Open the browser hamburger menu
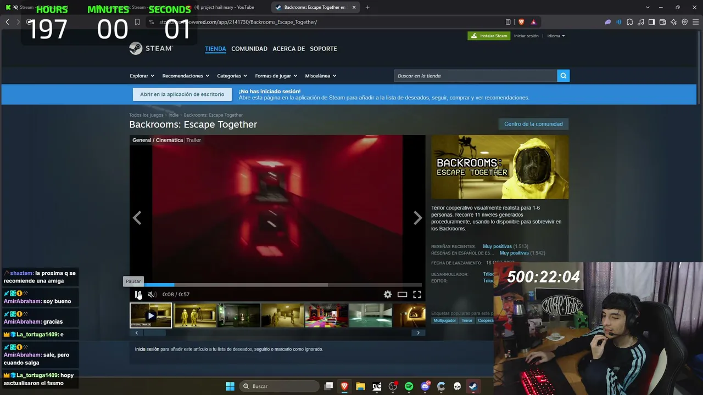Image resolution: width=703 pixels, height=395 pixels. pos(696,22)
